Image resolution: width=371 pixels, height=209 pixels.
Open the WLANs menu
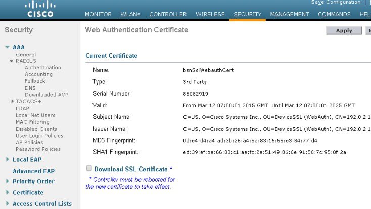tap(130, 14)
